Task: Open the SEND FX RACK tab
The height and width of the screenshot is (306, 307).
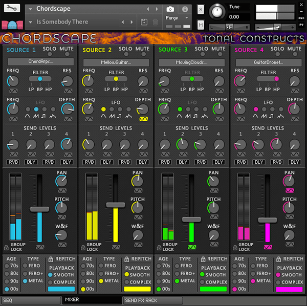Action: 153,300
